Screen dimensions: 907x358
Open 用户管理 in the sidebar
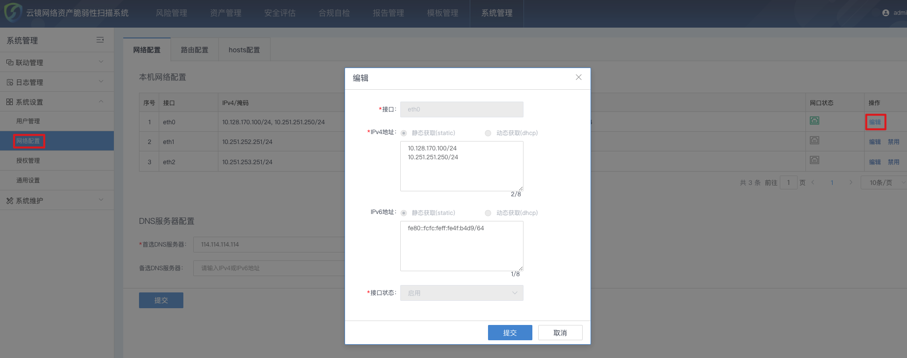[57, 121]
